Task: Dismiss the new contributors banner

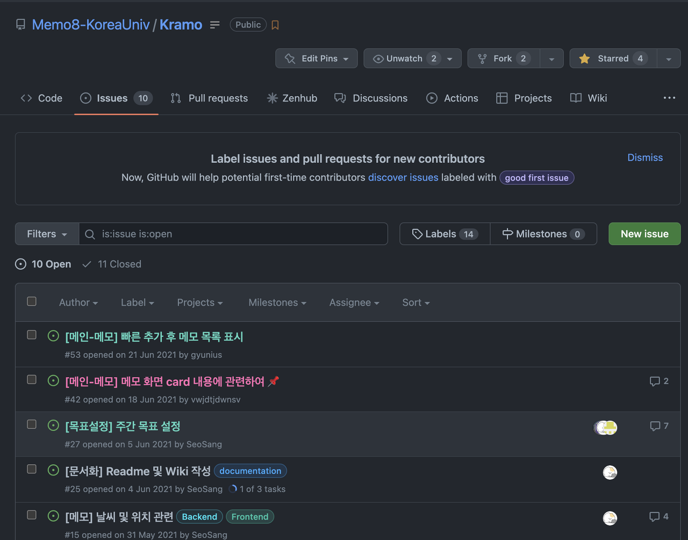Action: (645, 157)
